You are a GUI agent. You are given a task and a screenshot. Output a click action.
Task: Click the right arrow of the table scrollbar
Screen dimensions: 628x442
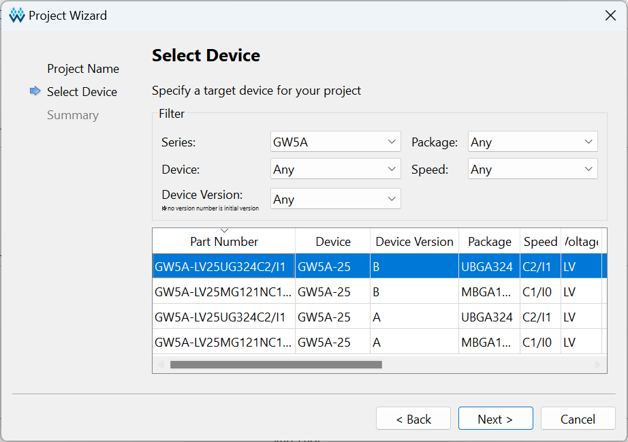(597, 365)
